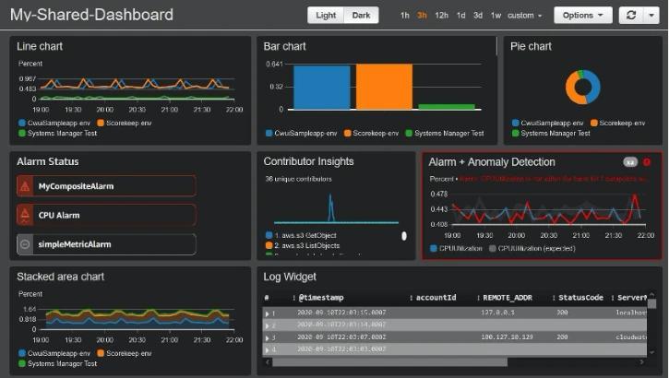Select the 1w time range

496,16
